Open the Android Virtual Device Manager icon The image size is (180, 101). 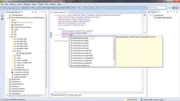click(x=27, y=8)
